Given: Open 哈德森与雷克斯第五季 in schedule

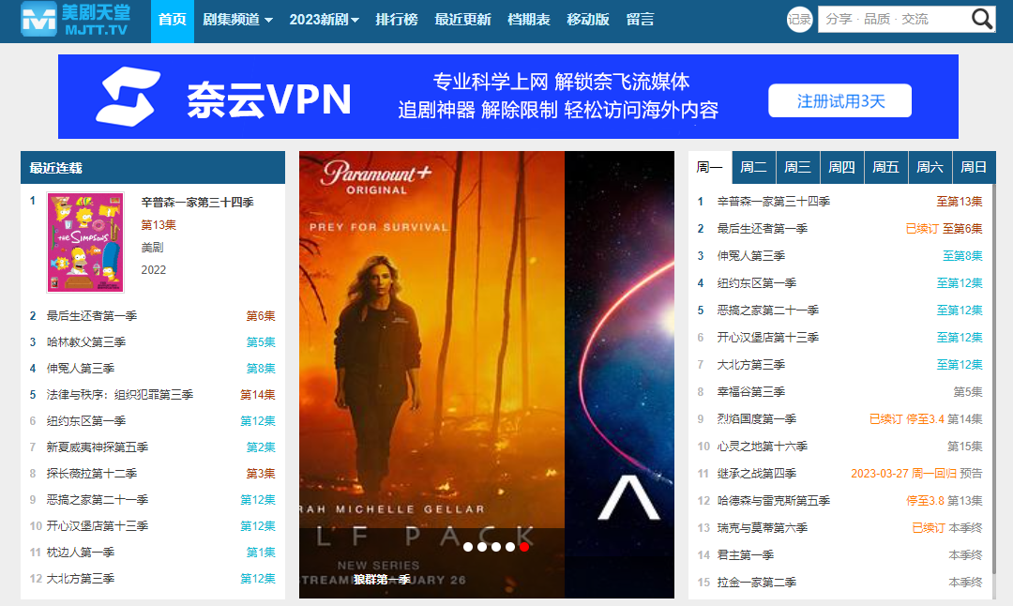Looking at the screenshot, I should pos(773,501).
